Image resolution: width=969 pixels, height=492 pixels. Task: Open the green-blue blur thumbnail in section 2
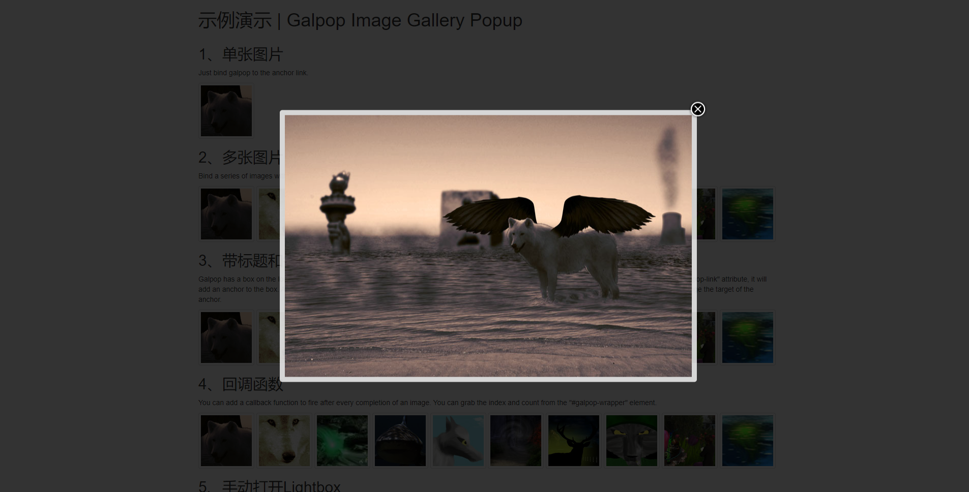tap(748, 214)
